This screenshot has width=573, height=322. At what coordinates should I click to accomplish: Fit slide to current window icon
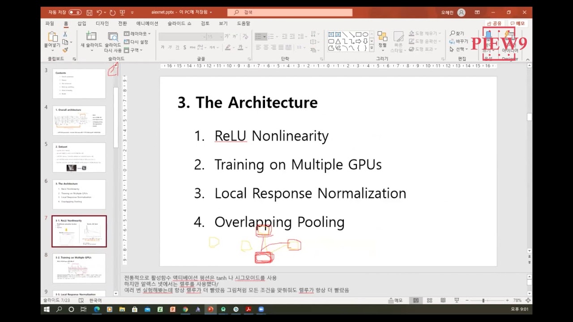point(528,301)
